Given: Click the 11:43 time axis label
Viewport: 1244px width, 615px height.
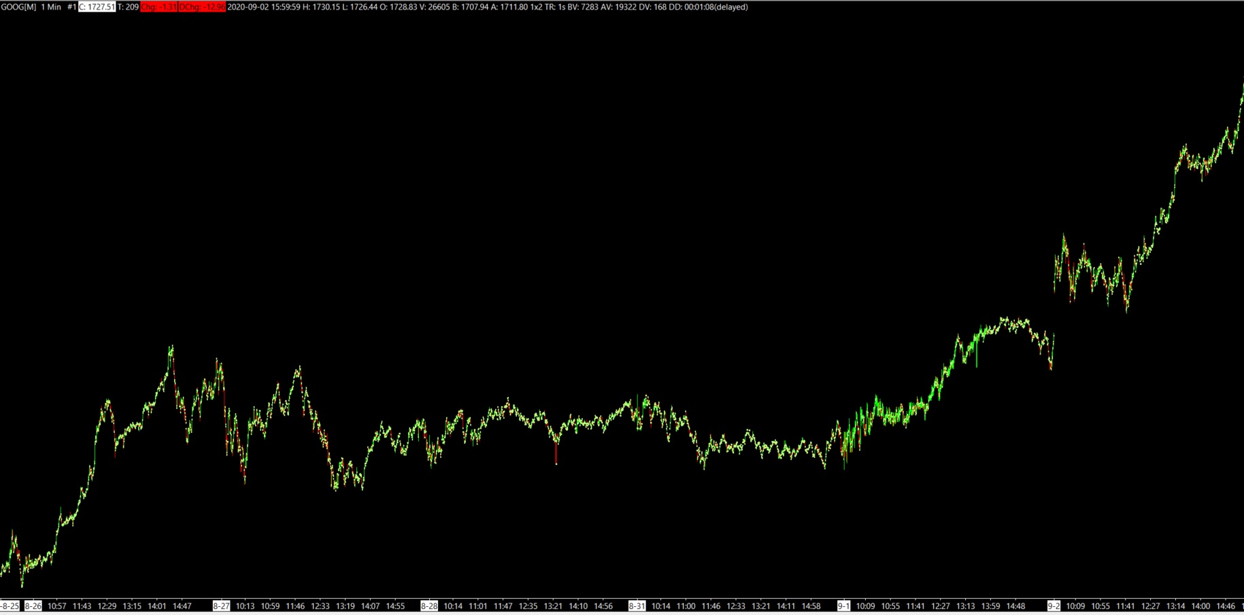Looking at the screenshot, I should coord(82,606).
